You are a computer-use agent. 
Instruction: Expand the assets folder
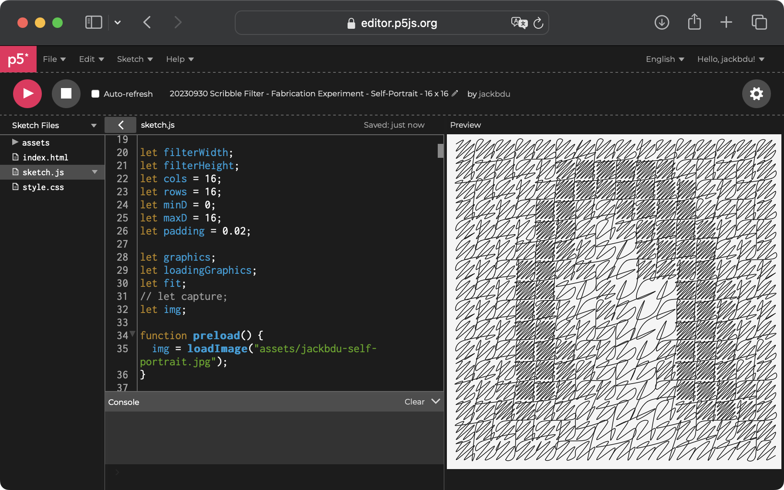pyautogui.click(x=15, y=143)
